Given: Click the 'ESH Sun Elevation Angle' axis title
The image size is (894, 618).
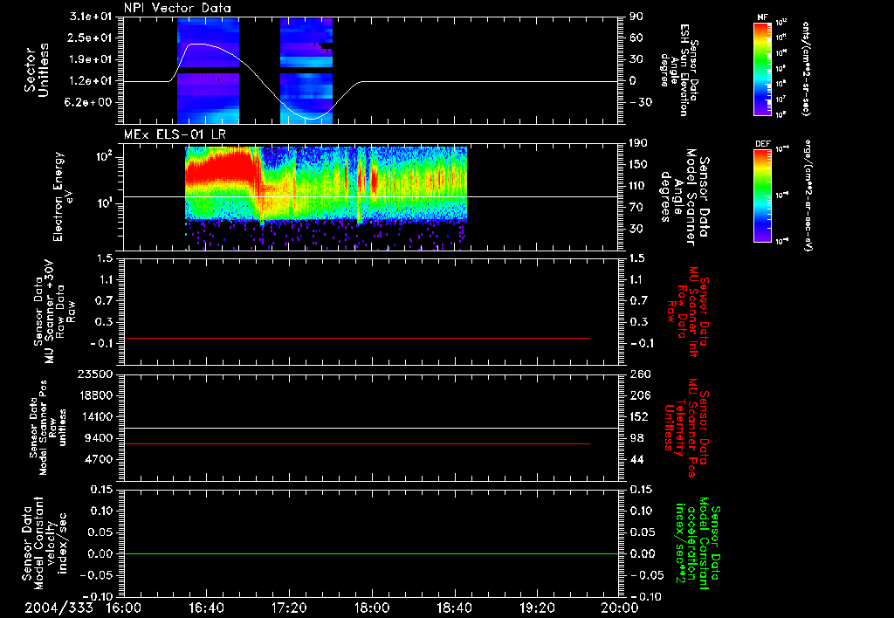Looking at the screenshot, I should pyautogui.click(x=678, y=70).
